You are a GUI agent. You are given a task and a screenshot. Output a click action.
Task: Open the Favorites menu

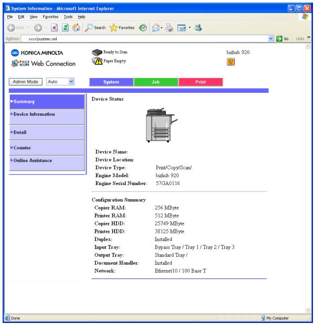coord(50,17)
